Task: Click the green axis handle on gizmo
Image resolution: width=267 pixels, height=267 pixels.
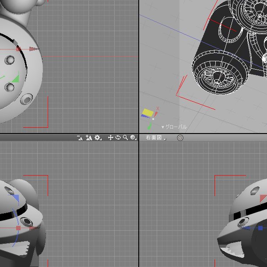Action: (149, 126)
